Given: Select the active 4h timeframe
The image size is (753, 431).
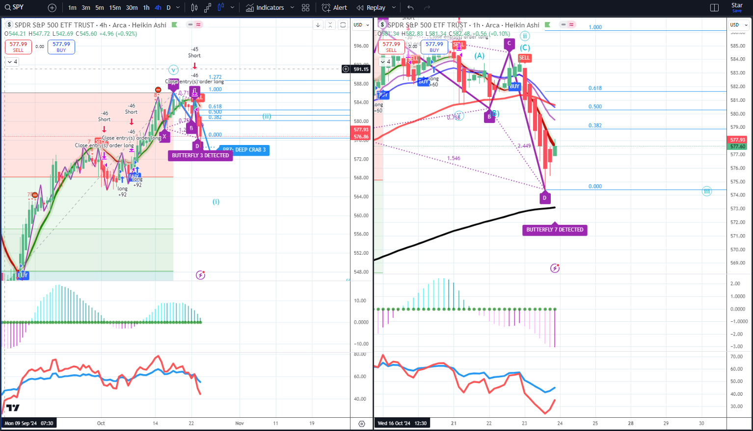Looking at the screenshot, I should 158,8.
